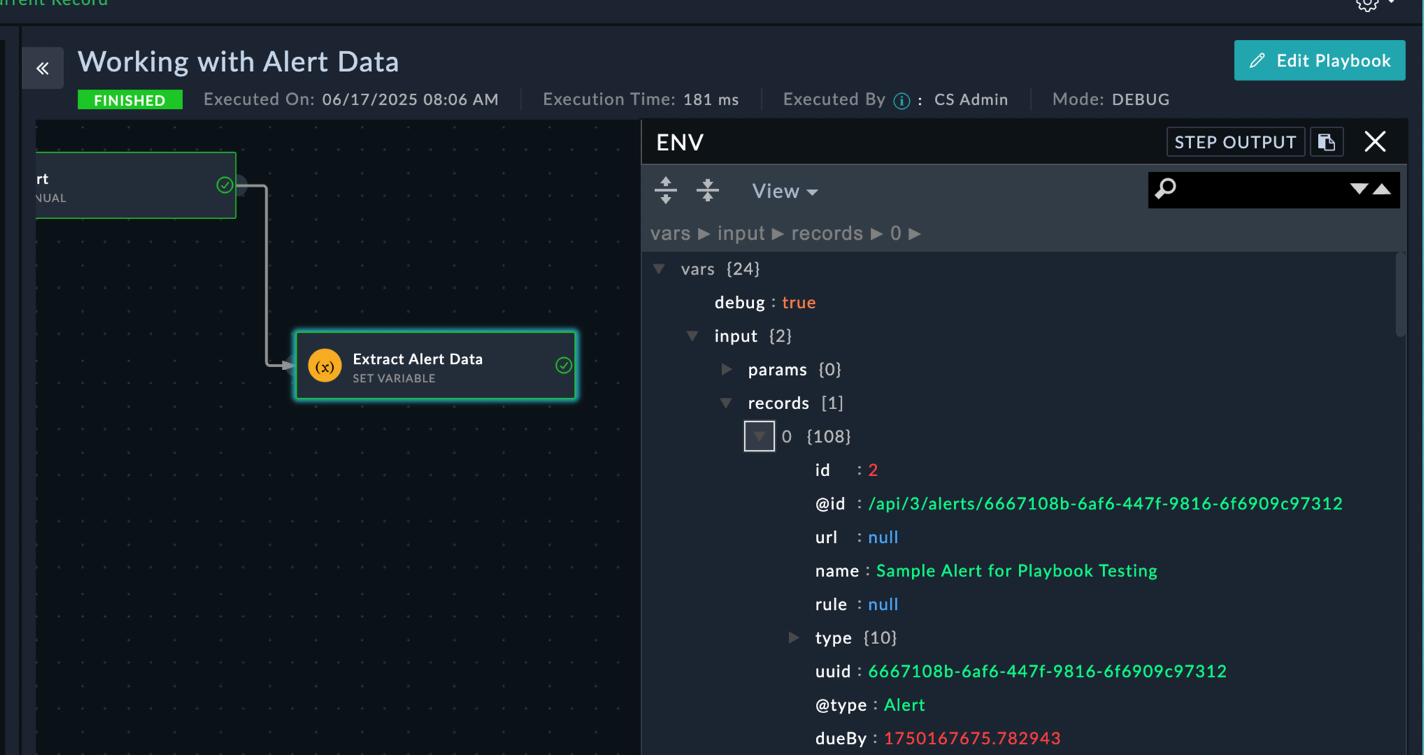Select 'records' in breadcrumb path
The width and height of the screenshot is (1424, 755).
coord(827,233)
